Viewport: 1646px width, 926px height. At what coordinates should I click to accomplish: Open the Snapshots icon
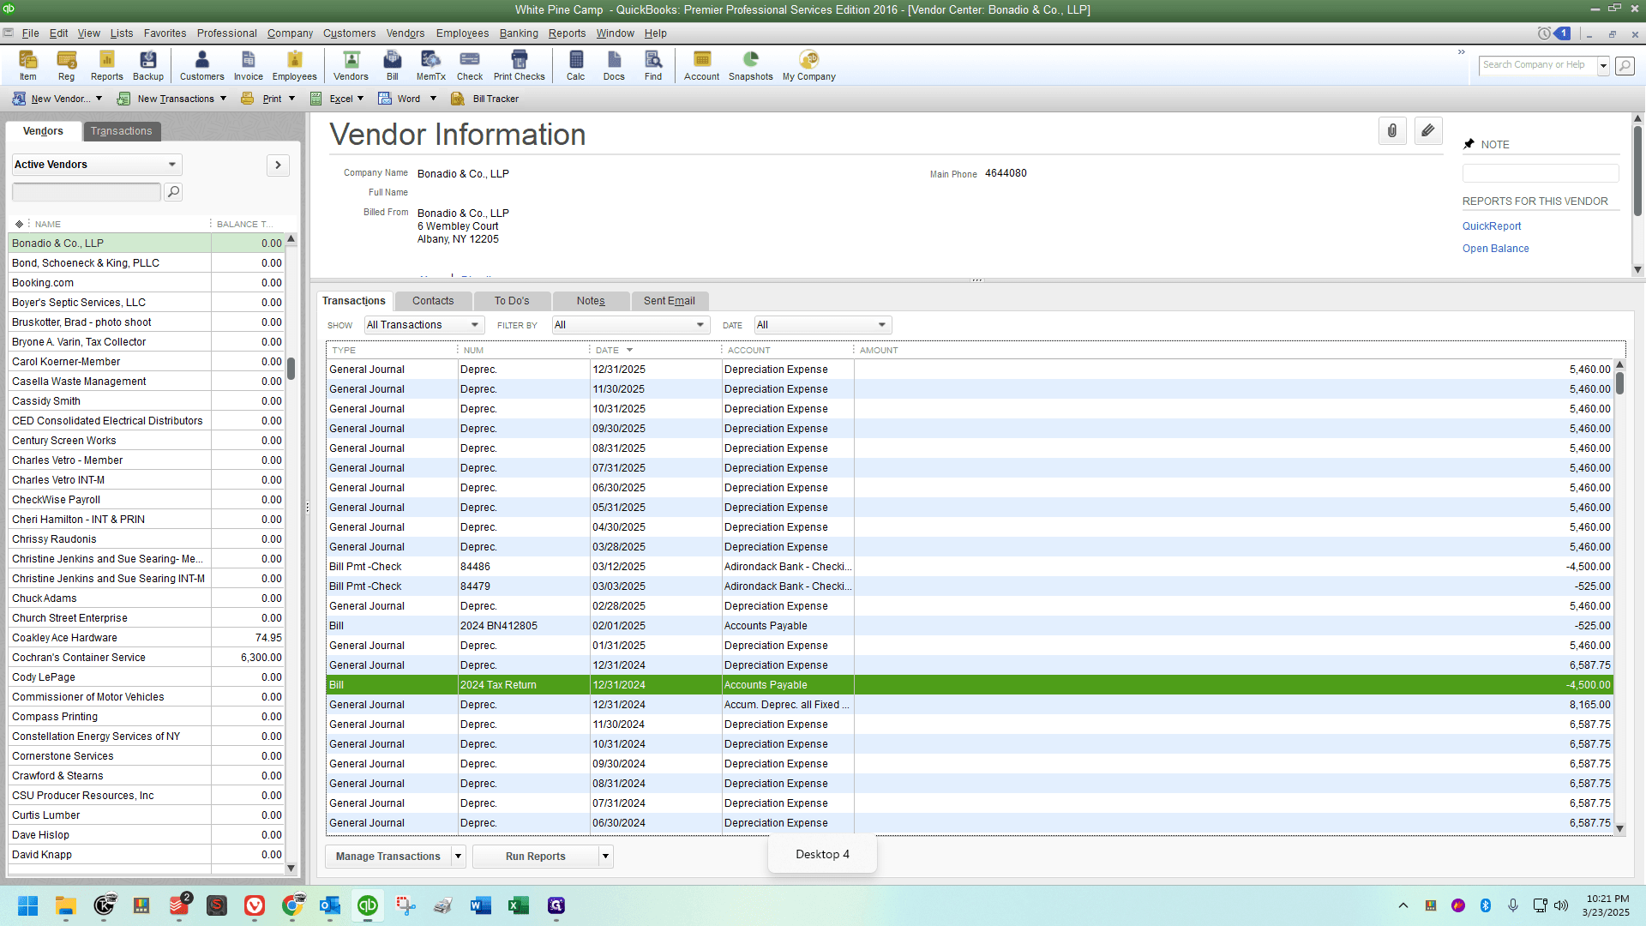pos(750,65)
